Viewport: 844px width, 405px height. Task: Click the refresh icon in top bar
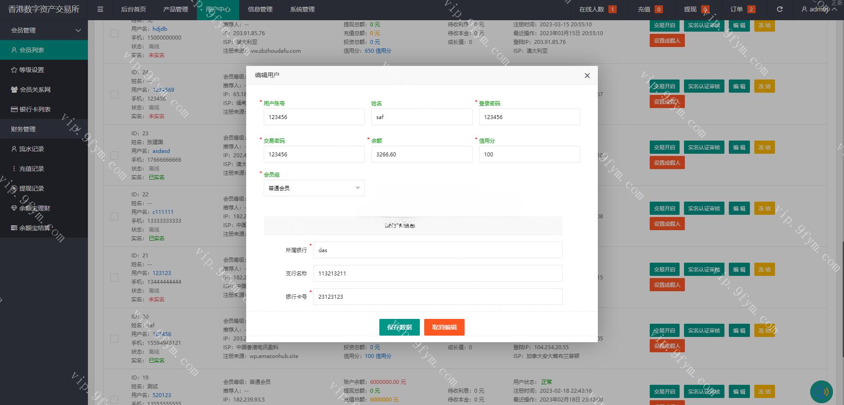point(779,9)
